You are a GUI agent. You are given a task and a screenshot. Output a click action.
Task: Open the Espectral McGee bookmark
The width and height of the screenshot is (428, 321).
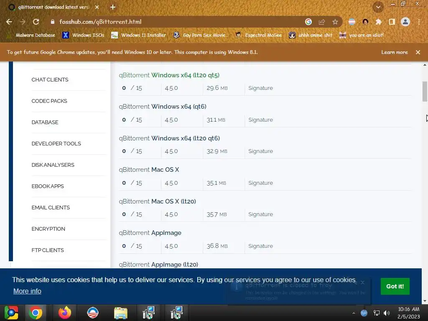258,35
